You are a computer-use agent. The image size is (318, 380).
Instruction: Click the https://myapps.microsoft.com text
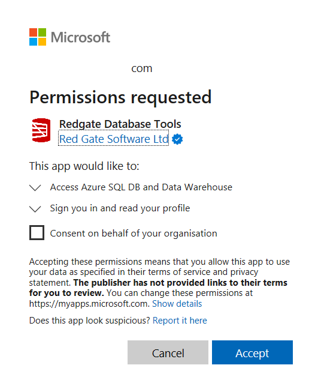coord(89,304)
